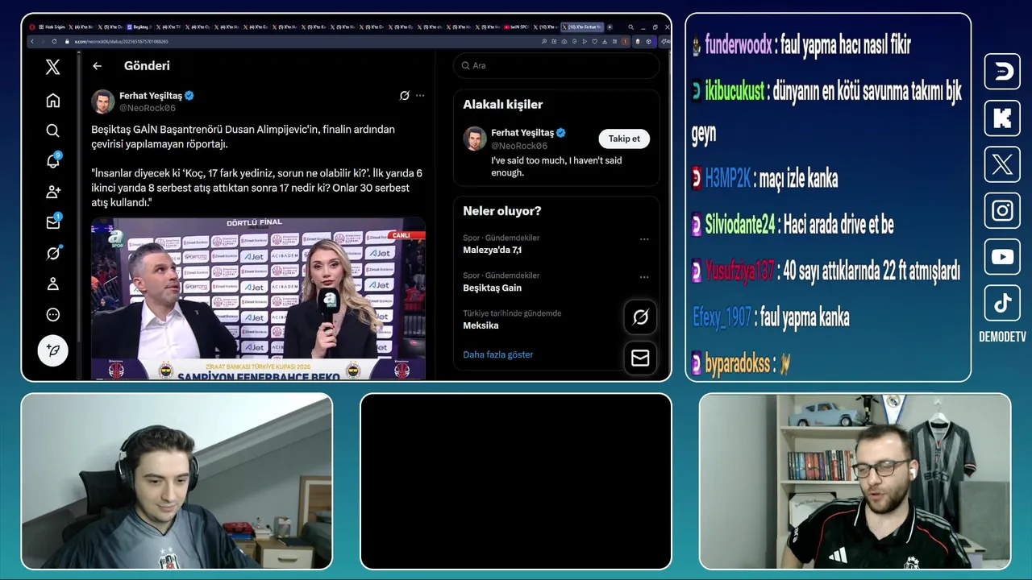Image resolution: width=1032 pixels, height=580 pixels.
Task: Click the ikibucukust chat message
Action: click(x=826, y=112)
